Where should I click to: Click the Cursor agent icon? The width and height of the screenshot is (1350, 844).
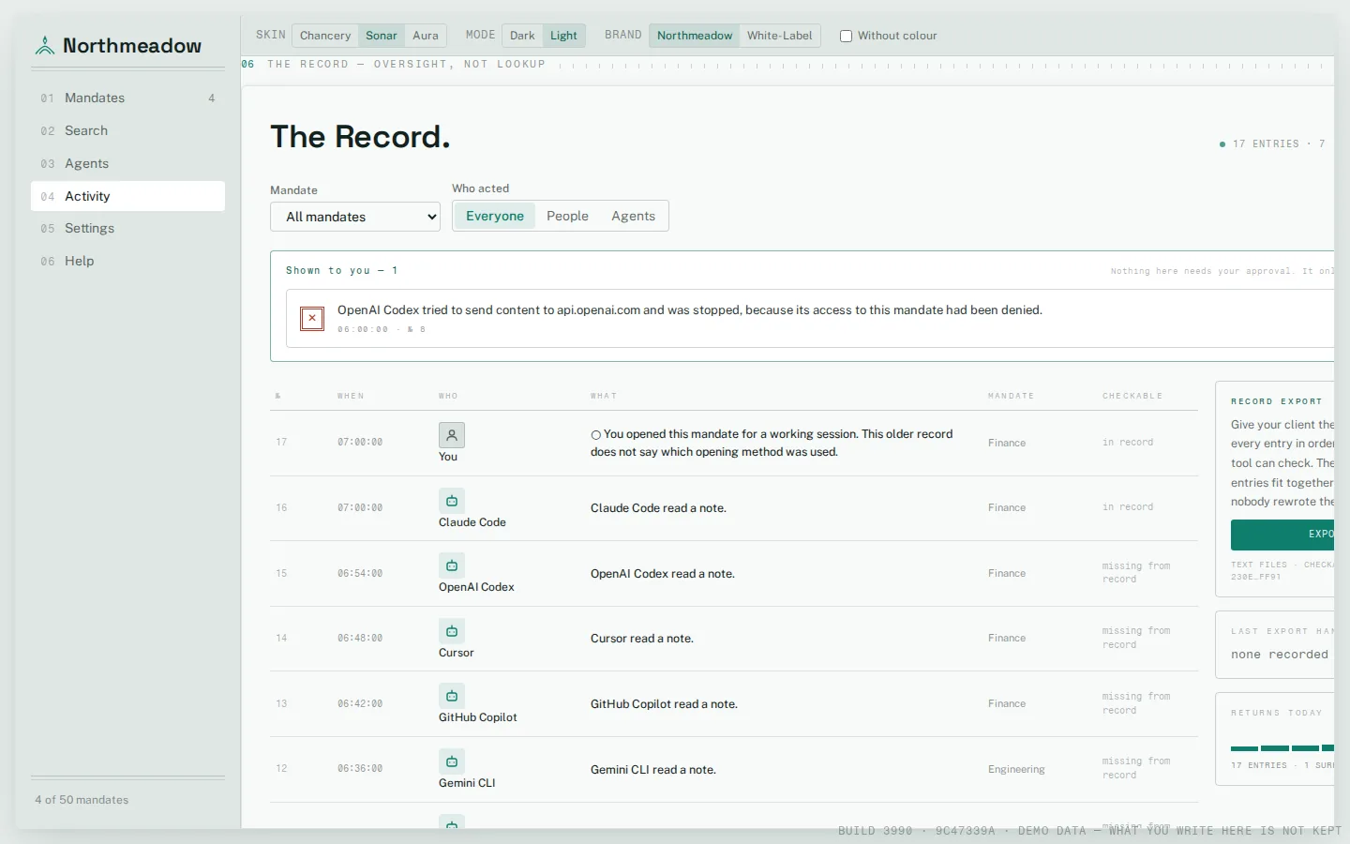(452, 631)
